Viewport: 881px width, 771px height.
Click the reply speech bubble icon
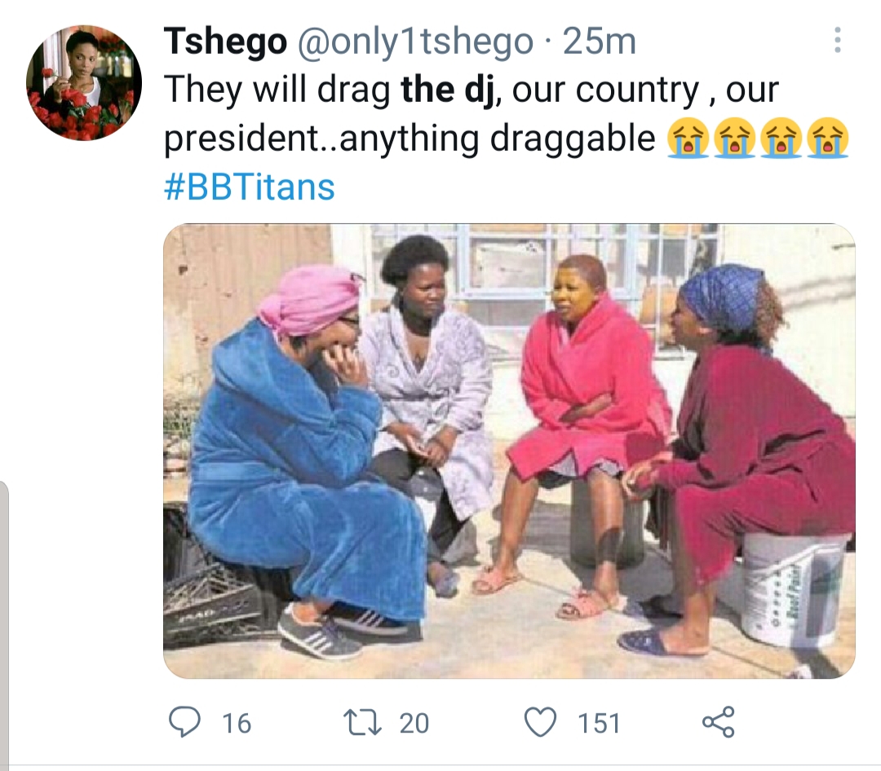click(185, 721)
